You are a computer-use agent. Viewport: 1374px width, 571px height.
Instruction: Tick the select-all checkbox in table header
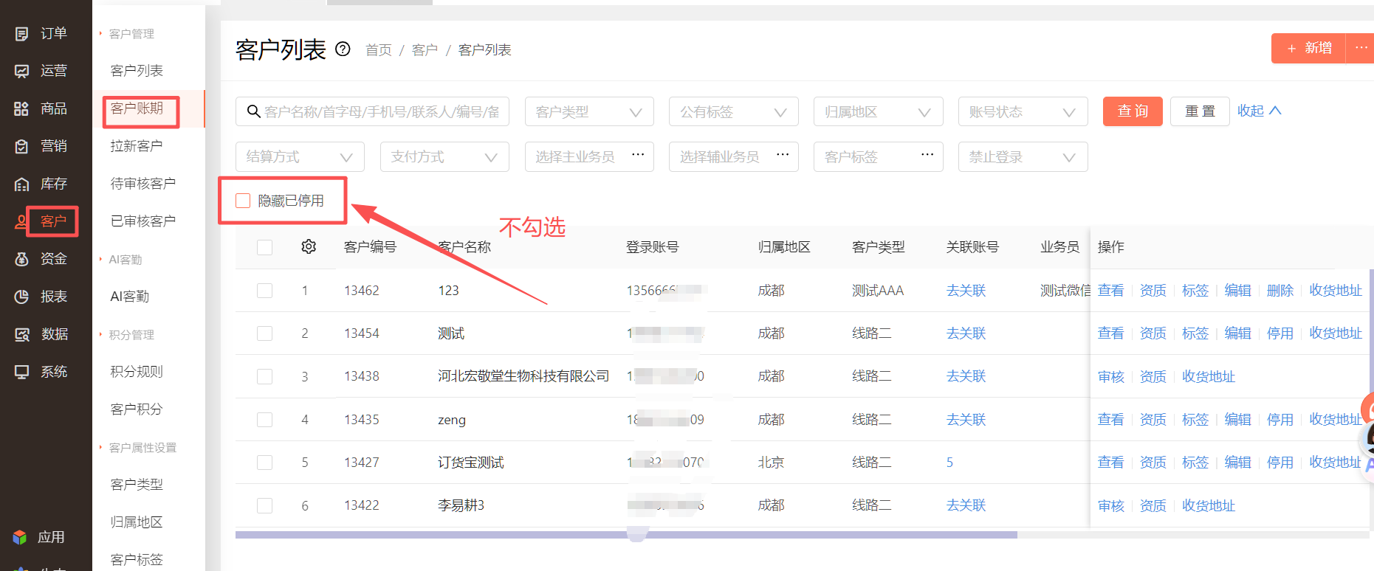(264, 247)
